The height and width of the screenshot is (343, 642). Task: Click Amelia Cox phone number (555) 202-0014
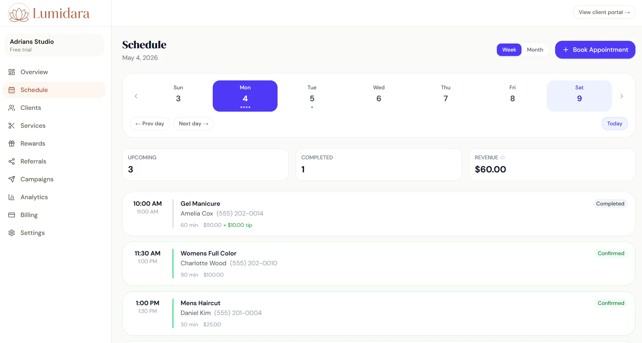(x=240, y=213)
